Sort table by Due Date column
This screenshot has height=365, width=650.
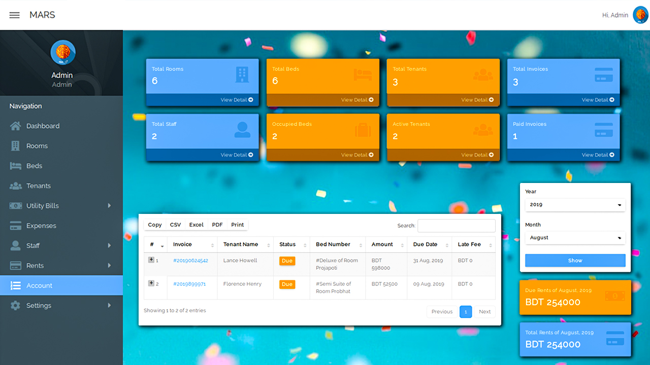(426, 244)
